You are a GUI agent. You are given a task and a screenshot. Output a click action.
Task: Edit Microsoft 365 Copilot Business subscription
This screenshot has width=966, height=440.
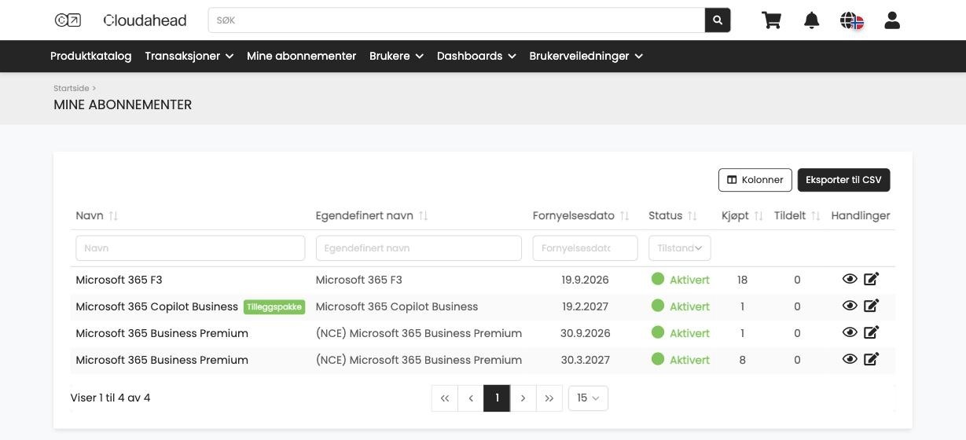(871, 306)
